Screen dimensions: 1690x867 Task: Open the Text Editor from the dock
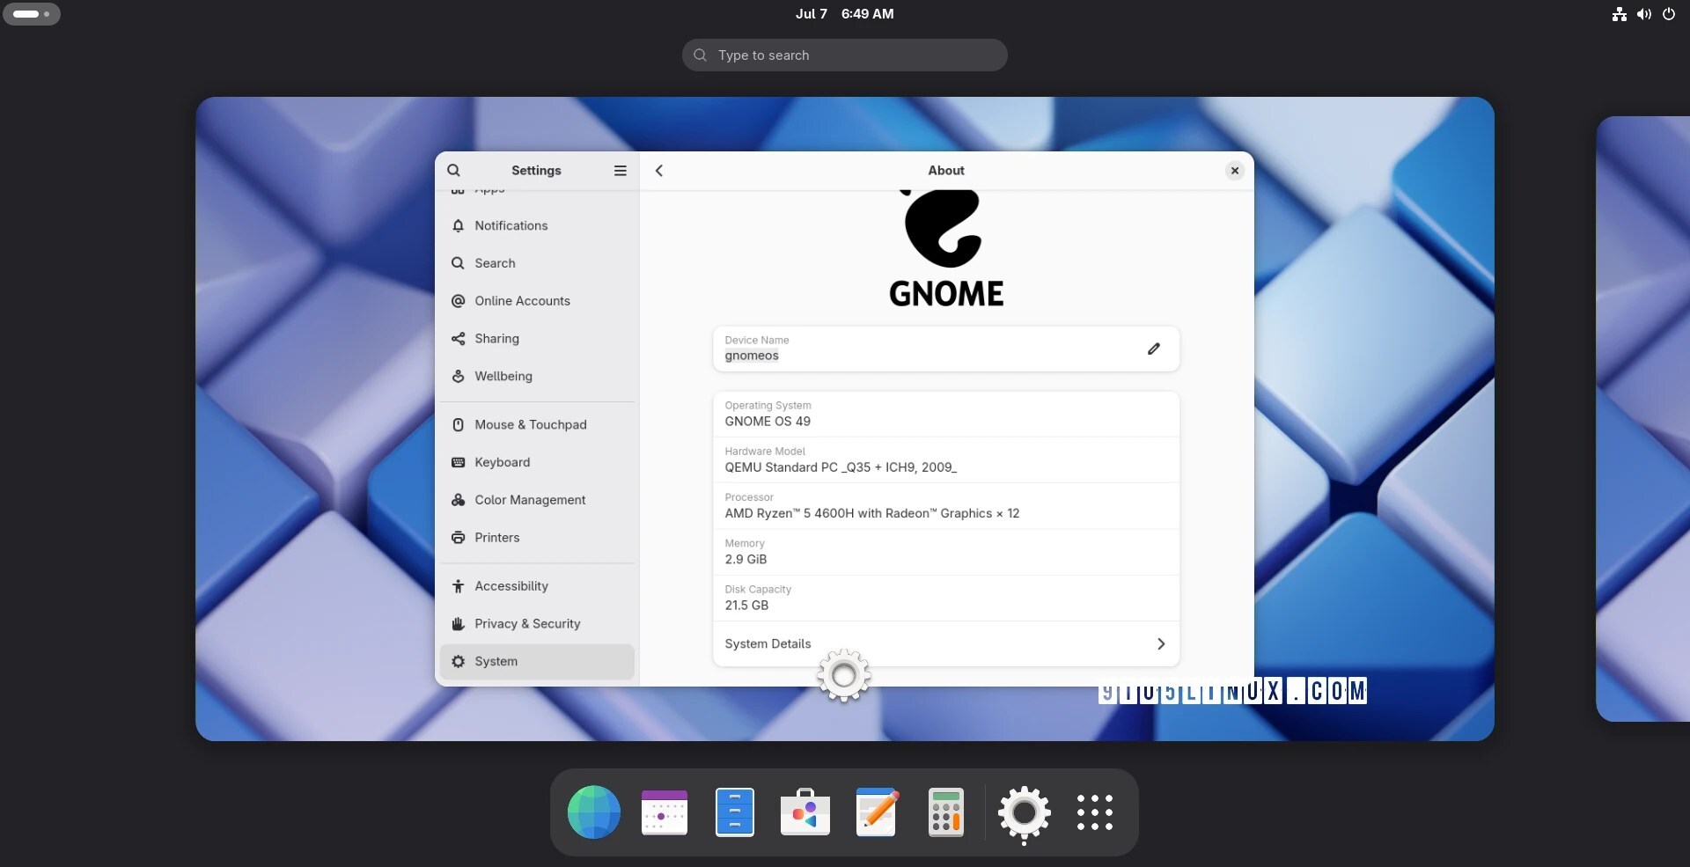(876, 812)
